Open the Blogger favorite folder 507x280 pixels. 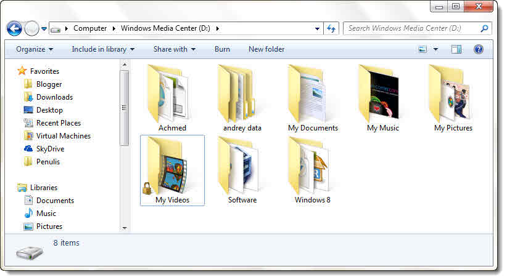(49, 84)
